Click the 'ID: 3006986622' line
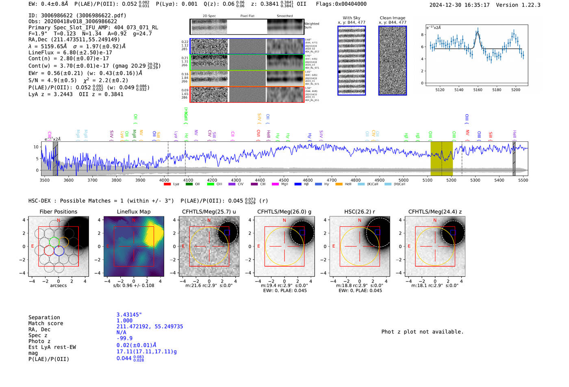 point(77,15)
